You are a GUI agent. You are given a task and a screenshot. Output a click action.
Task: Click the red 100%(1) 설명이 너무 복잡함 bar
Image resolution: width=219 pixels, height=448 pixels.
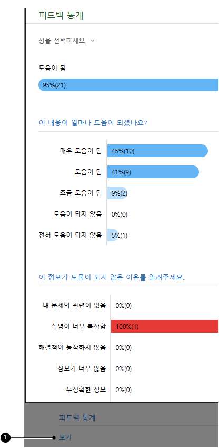(x=165, y=327)
